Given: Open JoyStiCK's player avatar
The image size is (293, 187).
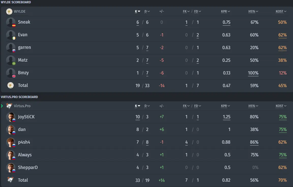Looking at the screenshot, I should click(x=11, y=117).
